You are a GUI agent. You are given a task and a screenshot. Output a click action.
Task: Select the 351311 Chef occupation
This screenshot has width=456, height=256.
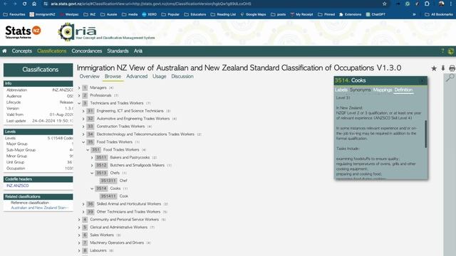click(113, 181)
